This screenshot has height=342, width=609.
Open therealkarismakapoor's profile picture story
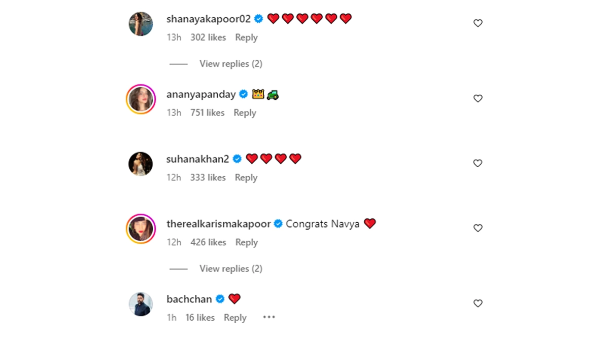click(x=141, y=229)
